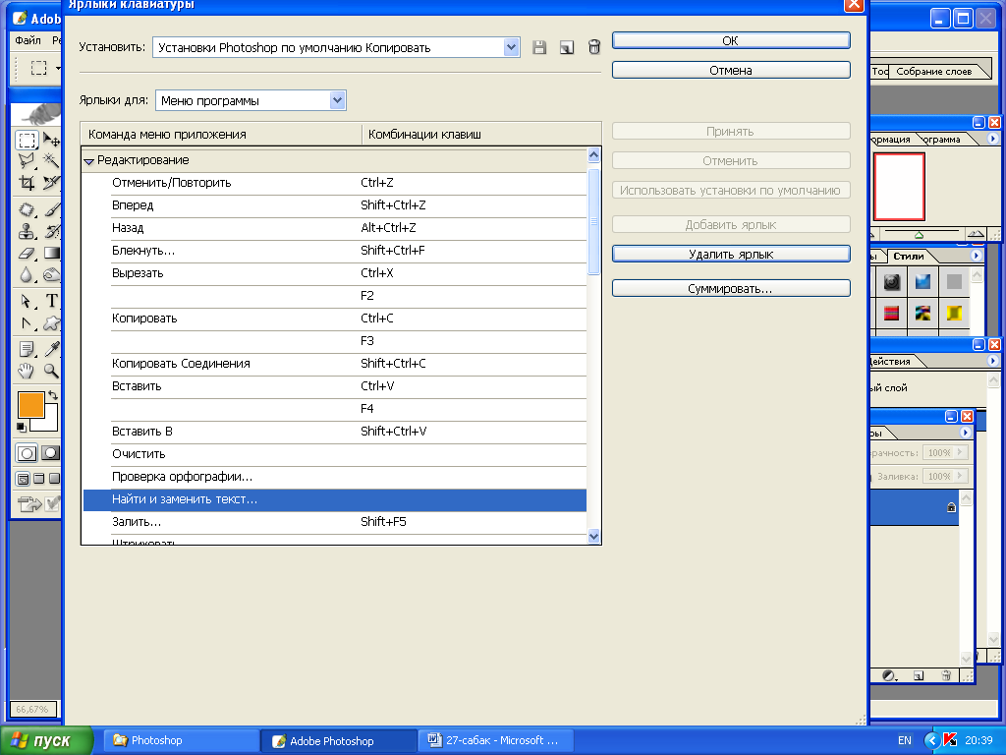
Task: Select Standard Screen Mode button
Action: tap(23, 479)
